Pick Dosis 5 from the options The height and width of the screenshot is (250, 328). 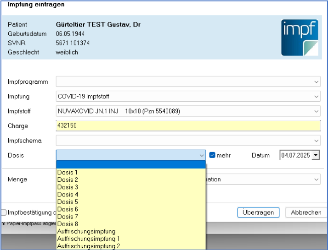point(68,202)
